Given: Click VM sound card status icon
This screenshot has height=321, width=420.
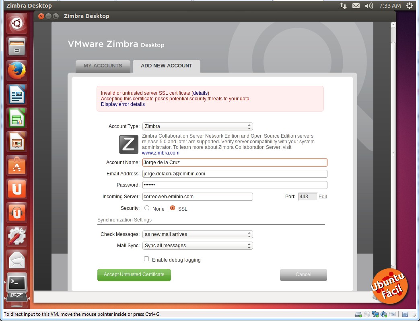Looking at the screenshot, I should tap(383, 314).
